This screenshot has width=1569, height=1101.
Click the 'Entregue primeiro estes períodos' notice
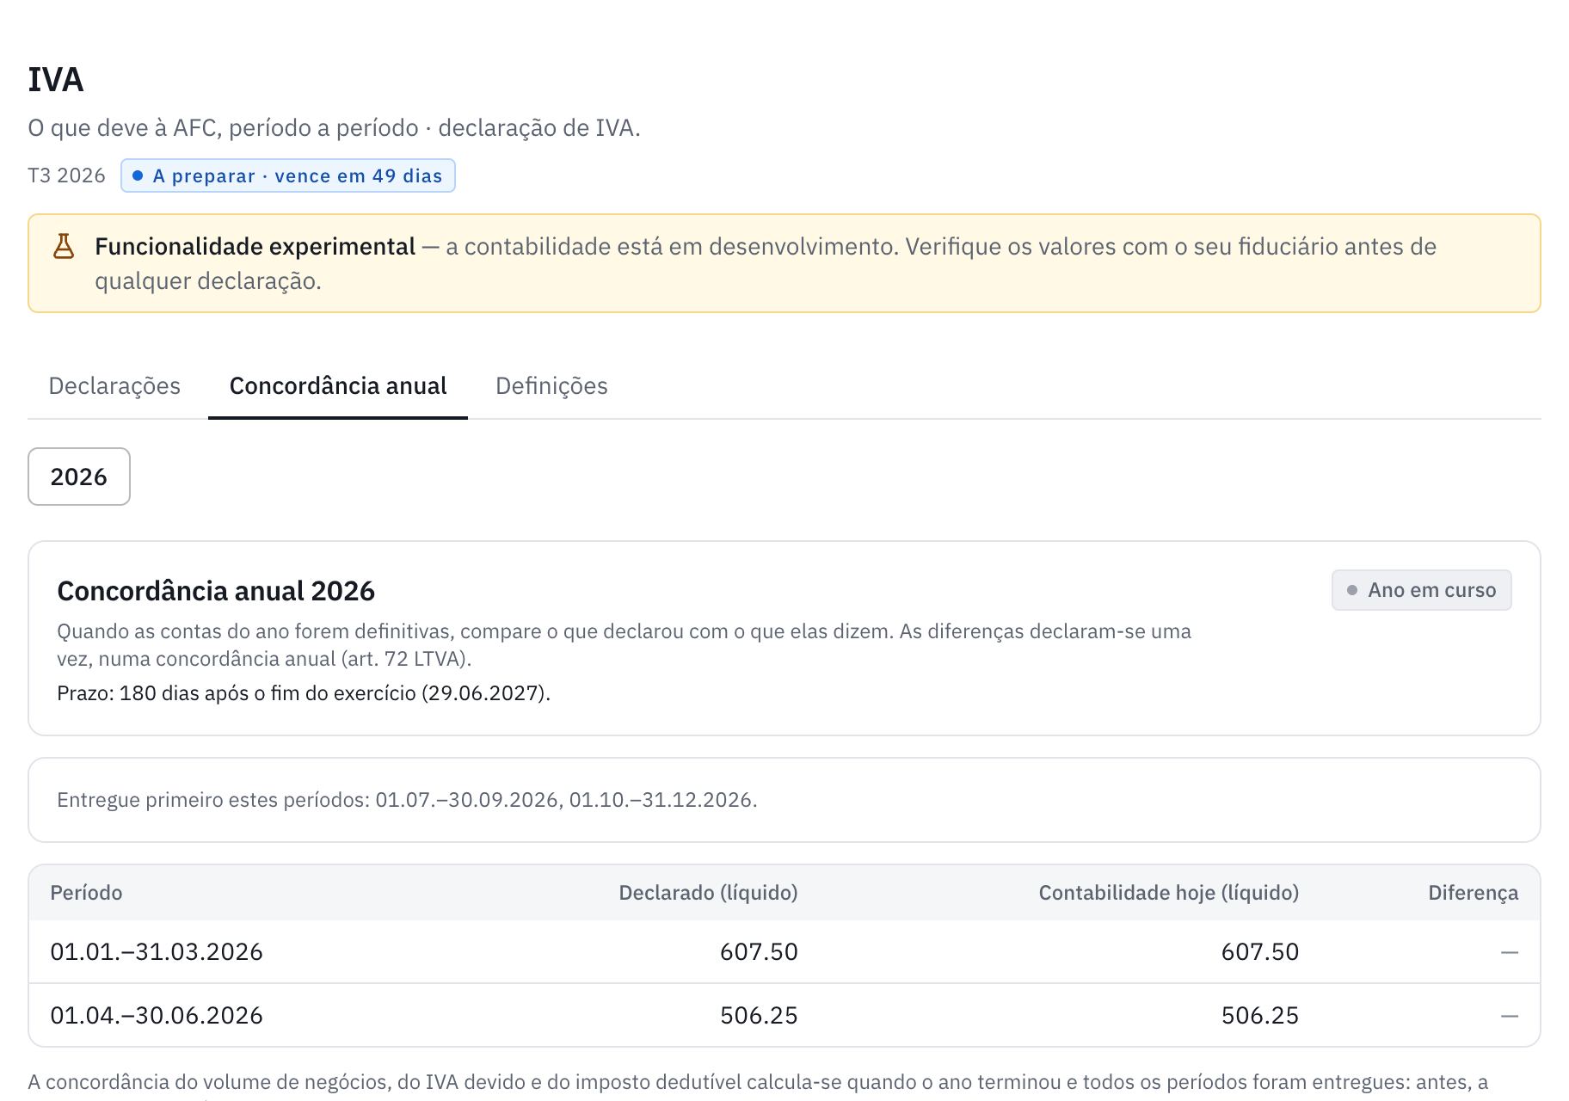click(407, 800)
